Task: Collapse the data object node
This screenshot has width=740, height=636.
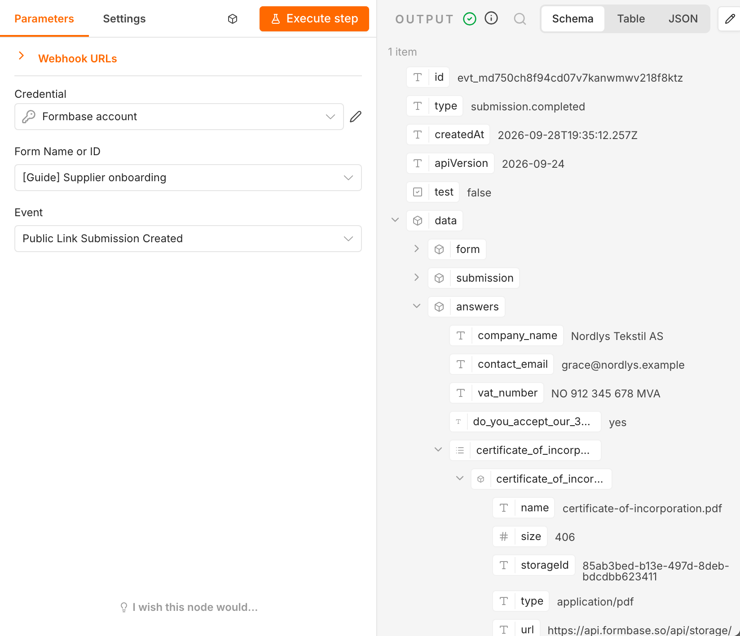Action: [395, 220]
